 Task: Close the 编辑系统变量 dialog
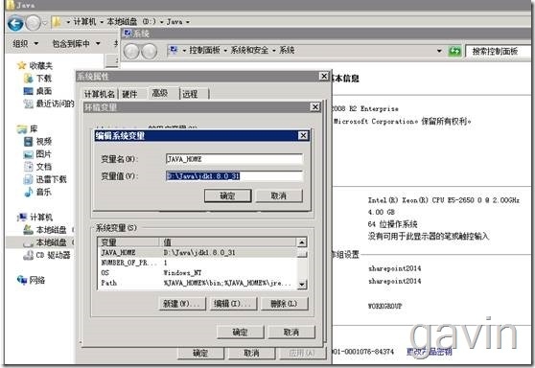[303, 136]
